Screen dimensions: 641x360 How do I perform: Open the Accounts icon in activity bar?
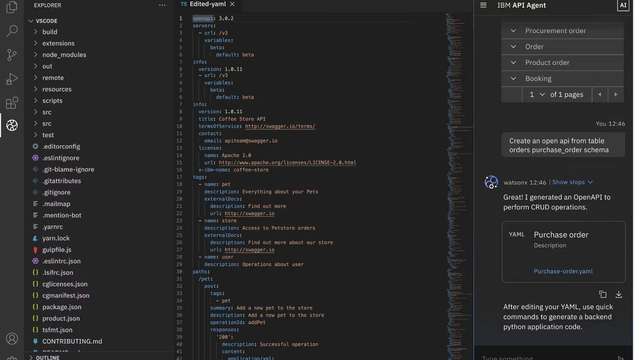pyautogui.click(x=12, y=339)
